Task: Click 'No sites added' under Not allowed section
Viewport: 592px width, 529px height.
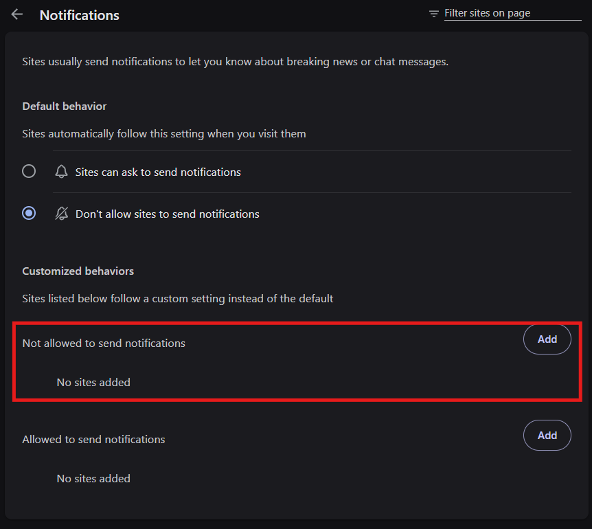Action: [x=93, y=383]
